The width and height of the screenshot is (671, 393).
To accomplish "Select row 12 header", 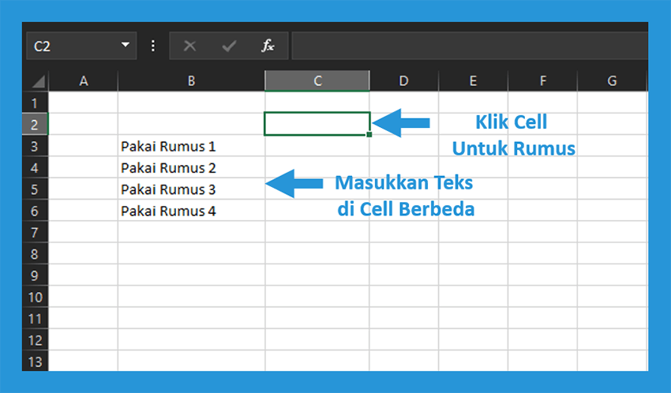I will coord(35,340).
